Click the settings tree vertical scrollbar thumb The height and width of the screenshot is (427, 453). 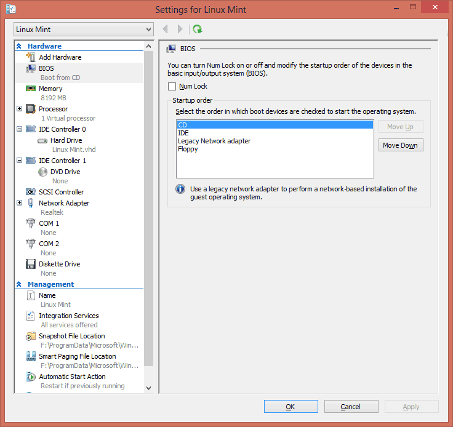click(x=148, y=208)
